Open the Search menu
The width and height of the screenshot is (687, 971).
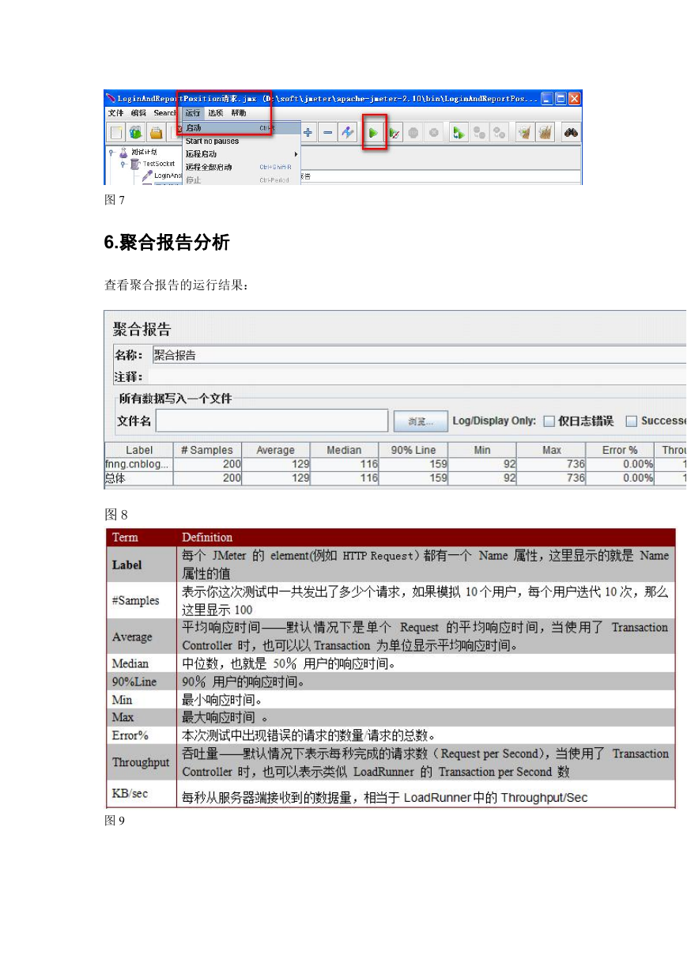click(x=165, y=113)
